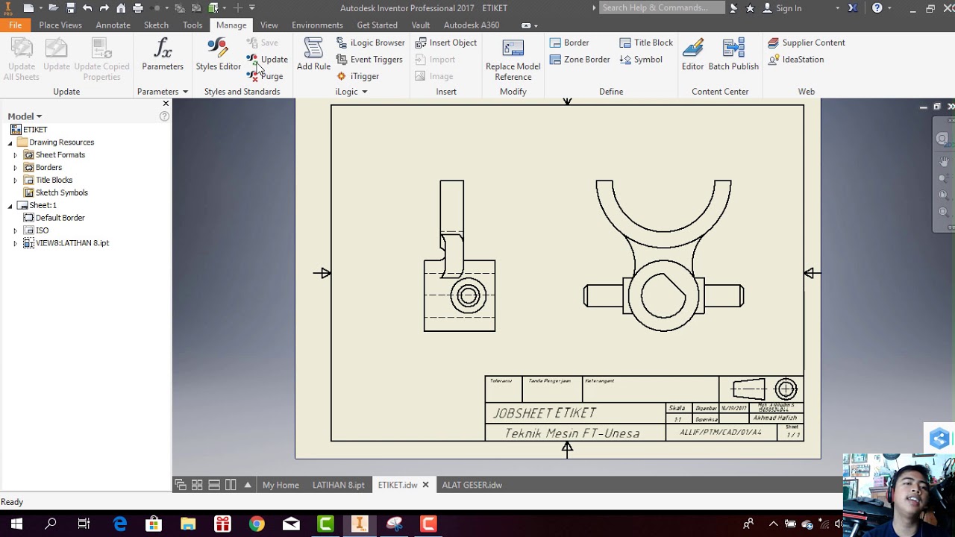Screen dimensions: 955x537
Task: Switch to ALAT GESER.idw document tab
Action: [x=472, y=485]
